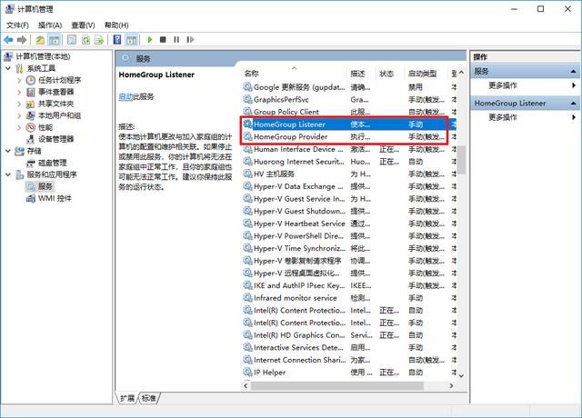Select the Infrared monitor service row

click(349, 298)
